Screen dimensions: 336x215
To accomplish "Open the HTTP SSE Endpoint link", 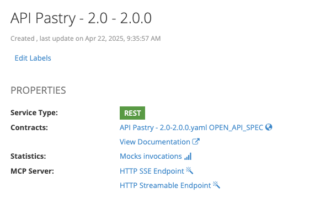I will pyautogui.click(x=152, y=171).
